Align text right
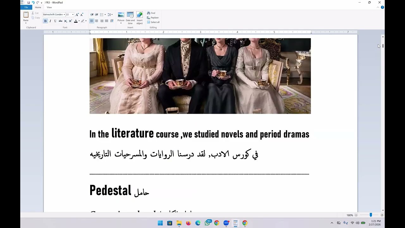 coord(102,21)
